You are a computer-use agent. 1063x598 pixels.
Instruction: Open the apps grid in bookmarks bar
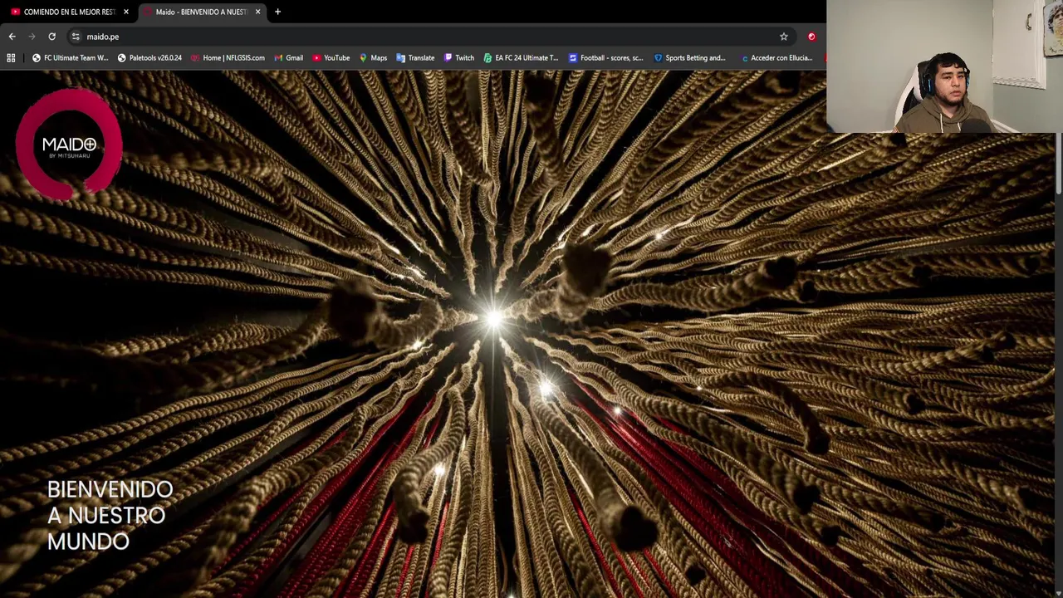(x=11, y=58)
